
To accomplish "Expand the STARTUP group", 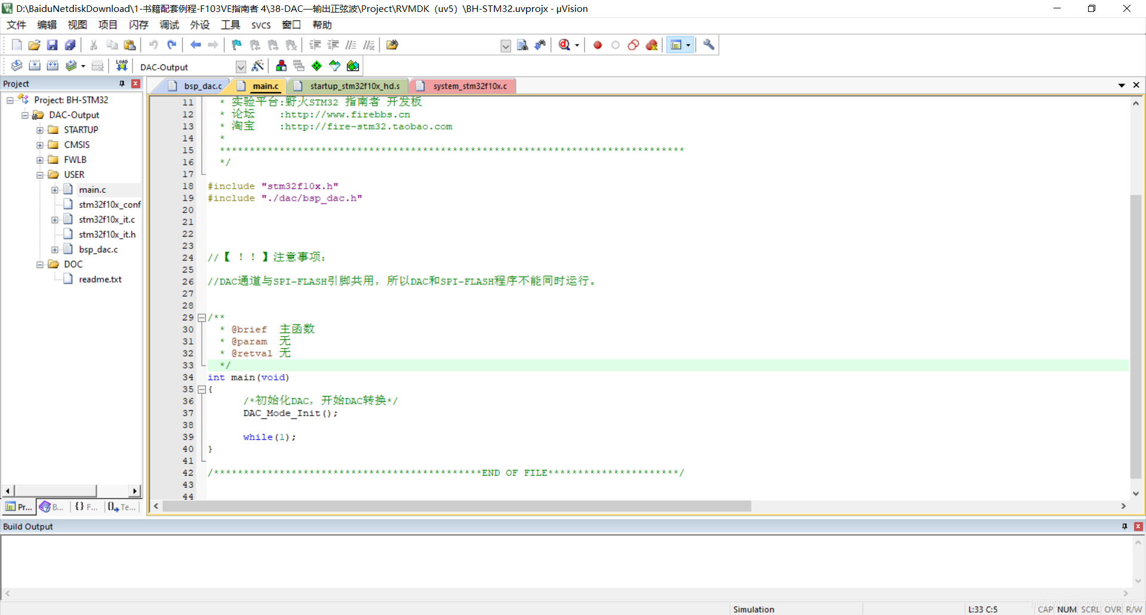I will click(39, 130).
